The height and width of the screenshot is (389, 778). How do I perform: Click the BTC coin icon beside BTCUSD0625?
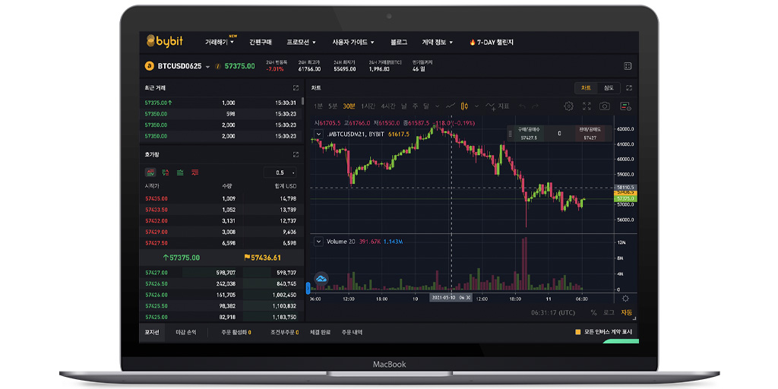(x=150, y=66)
